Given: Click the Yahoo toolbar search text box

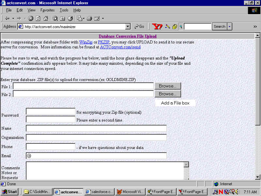Looking at the screenshot, I should point(198,26).
